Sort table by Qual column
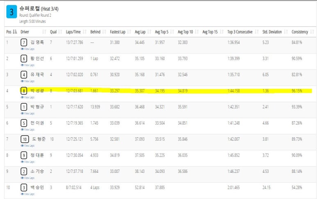The width and height of the screenshot is (317, 199). (x=56, y=32)
